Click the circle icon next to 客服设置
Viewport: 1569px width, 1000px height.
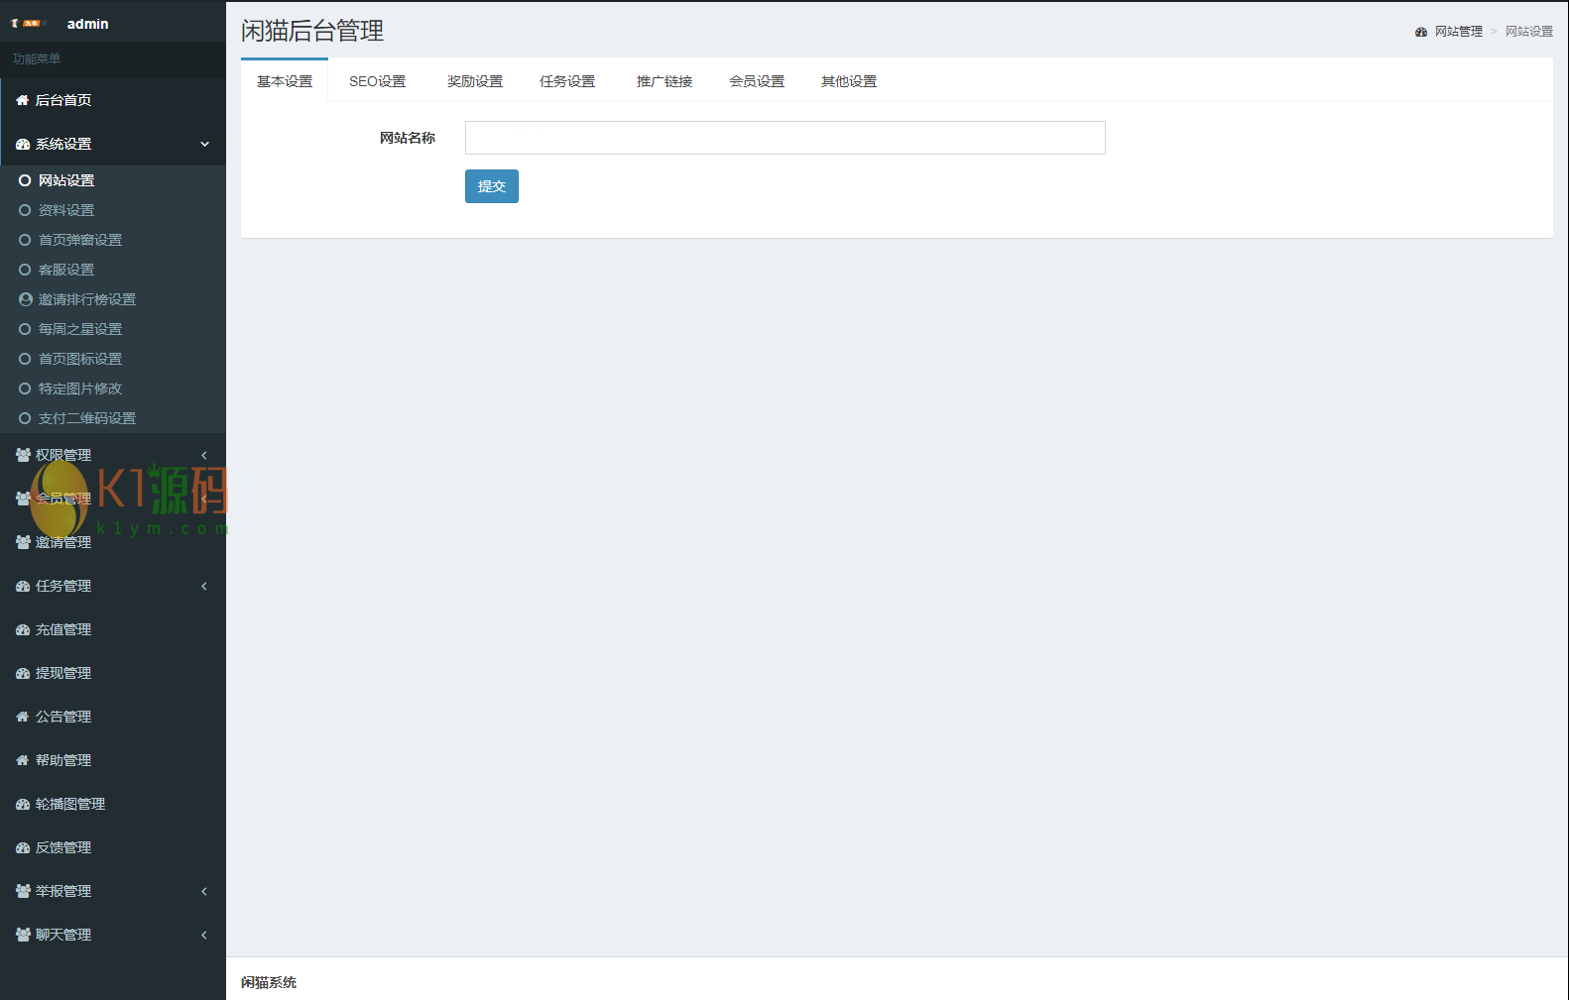click(25, 270)
